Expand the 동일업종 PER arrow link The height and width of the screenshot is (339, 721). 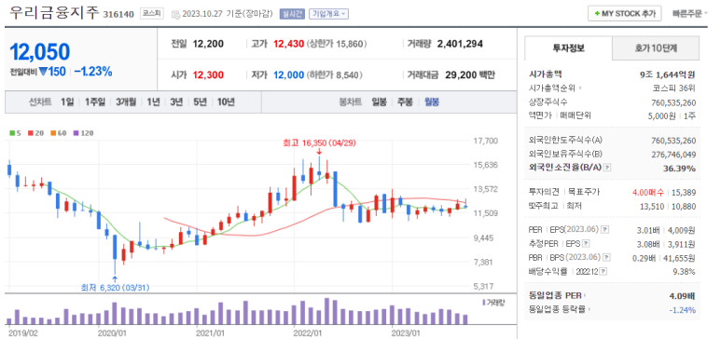(585, 295)
